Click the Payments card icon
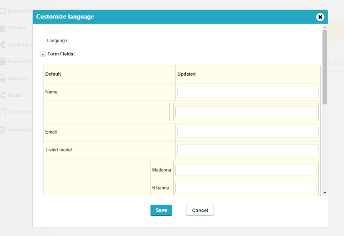 (3, 61)
